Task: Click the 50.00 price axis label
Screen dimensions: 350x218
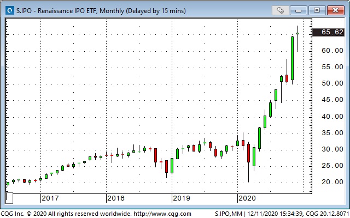Action: pos(332,83)
